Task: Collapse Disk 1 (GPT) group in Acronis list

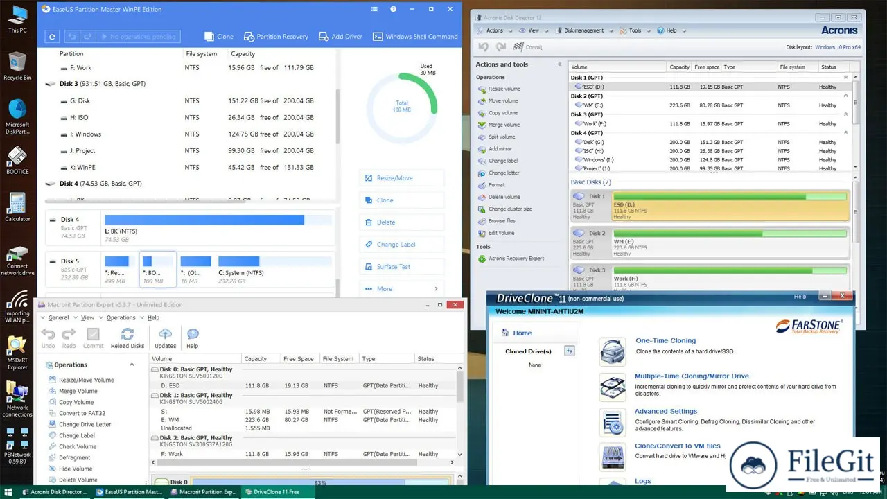Action: tap(845, 78)
